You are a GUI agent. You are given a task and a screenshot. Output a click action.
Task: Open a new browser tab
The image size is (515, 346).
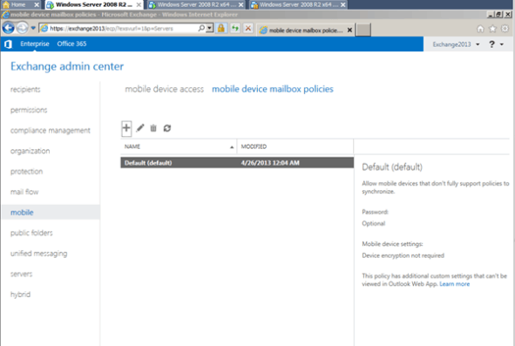tap(363, 30)
